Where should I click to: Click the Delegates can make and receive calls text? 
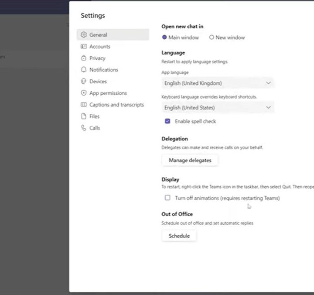pos(212,147)
